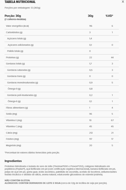Screen dimensions: 126x190
Task: Click the Porção: 30g heading
Action: [13, 16]
